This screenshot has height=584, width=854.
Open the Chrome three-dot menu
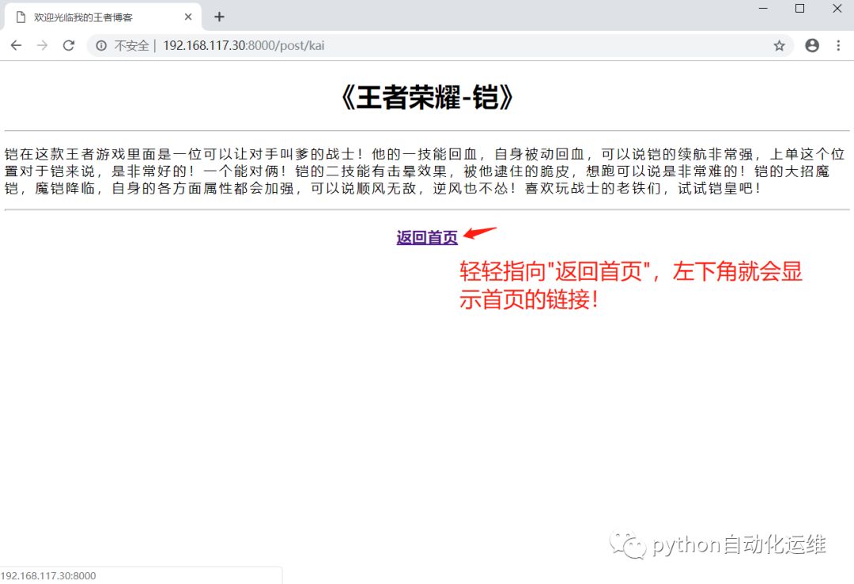838,45
